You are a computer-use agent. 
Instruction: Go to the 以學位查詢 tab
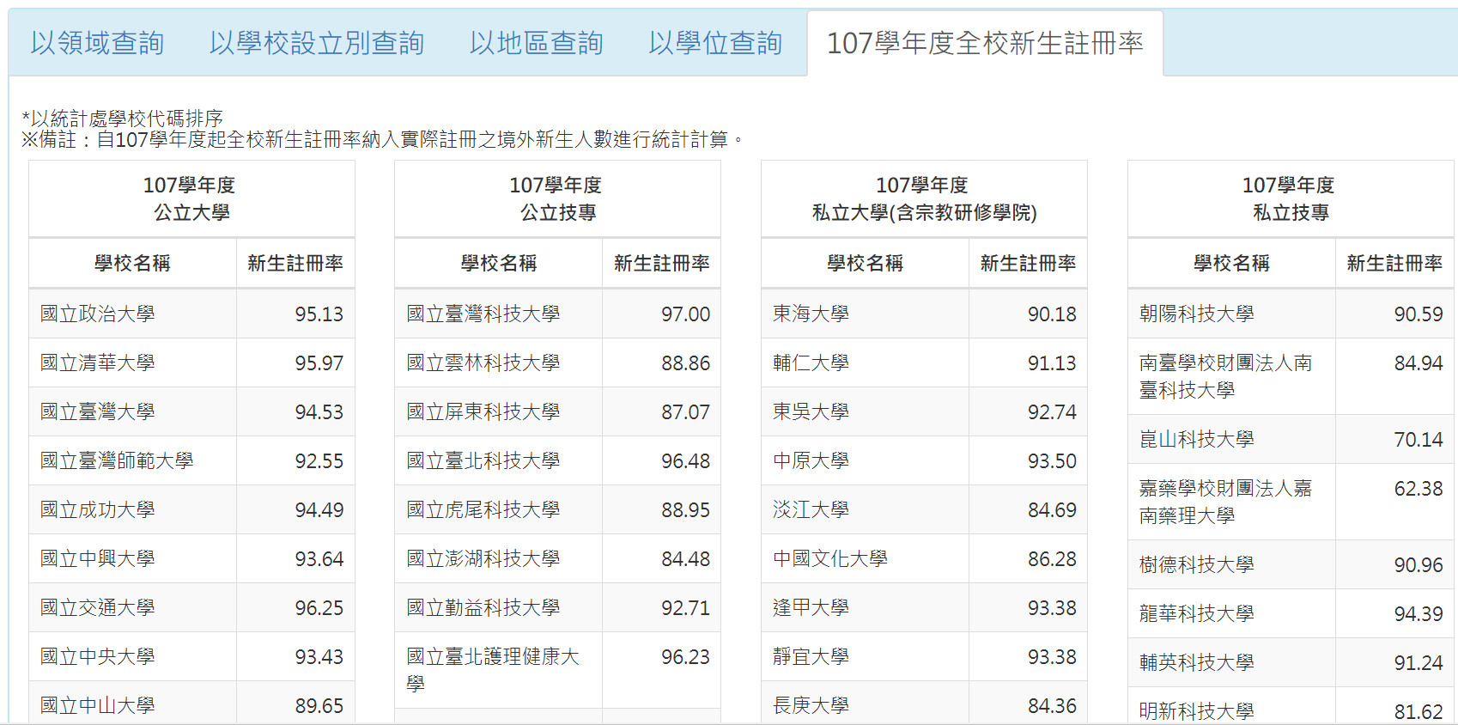[x=715, y=43]
